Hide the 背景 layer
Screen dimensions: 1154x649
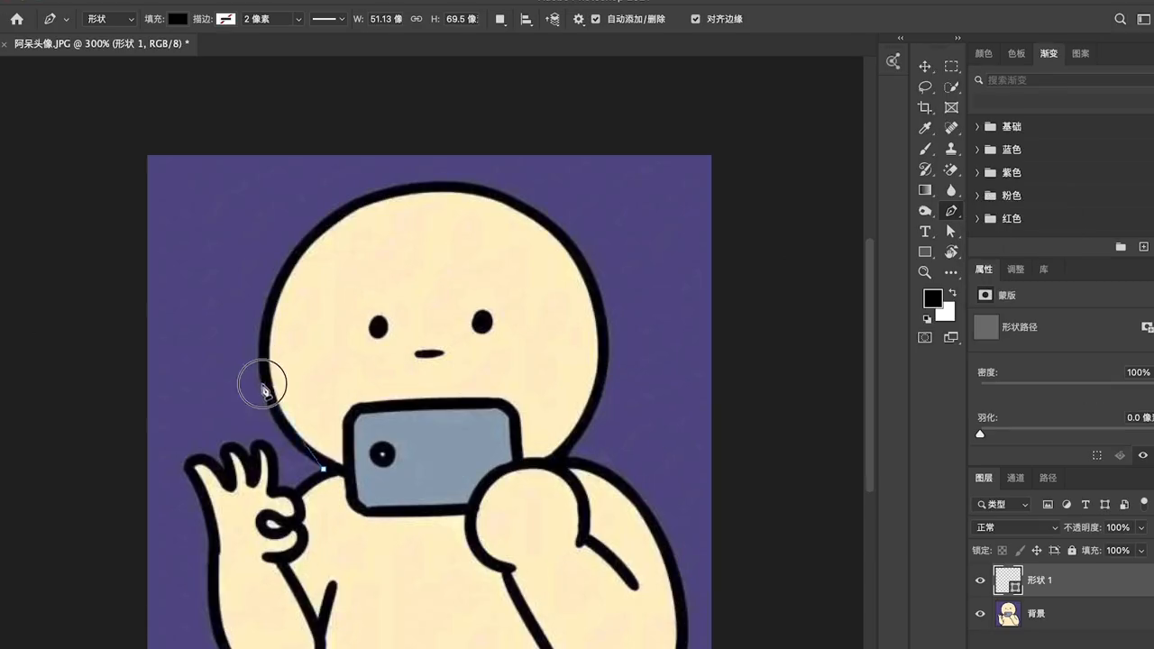click(x=980, y=614)
